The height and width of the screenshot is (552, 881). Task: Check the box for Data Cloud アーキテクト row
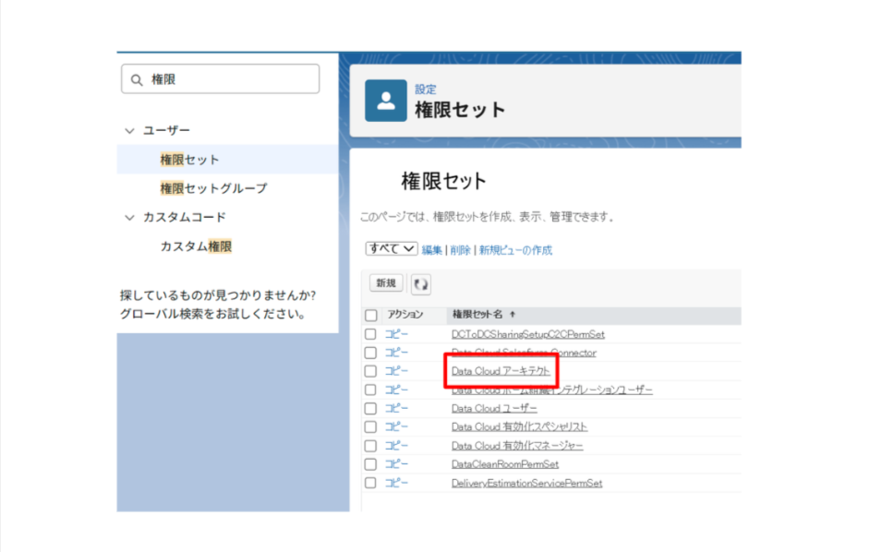pyautogui.click(x=370, y=371)
